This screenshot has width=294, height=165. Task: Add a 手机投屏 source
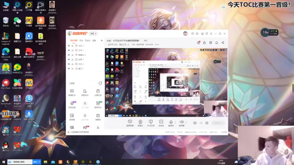click(x=151, y=123)
